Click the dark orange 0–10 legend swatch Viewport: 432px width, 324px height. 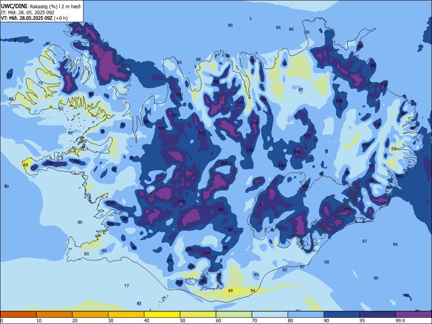[x=18, y=314]
